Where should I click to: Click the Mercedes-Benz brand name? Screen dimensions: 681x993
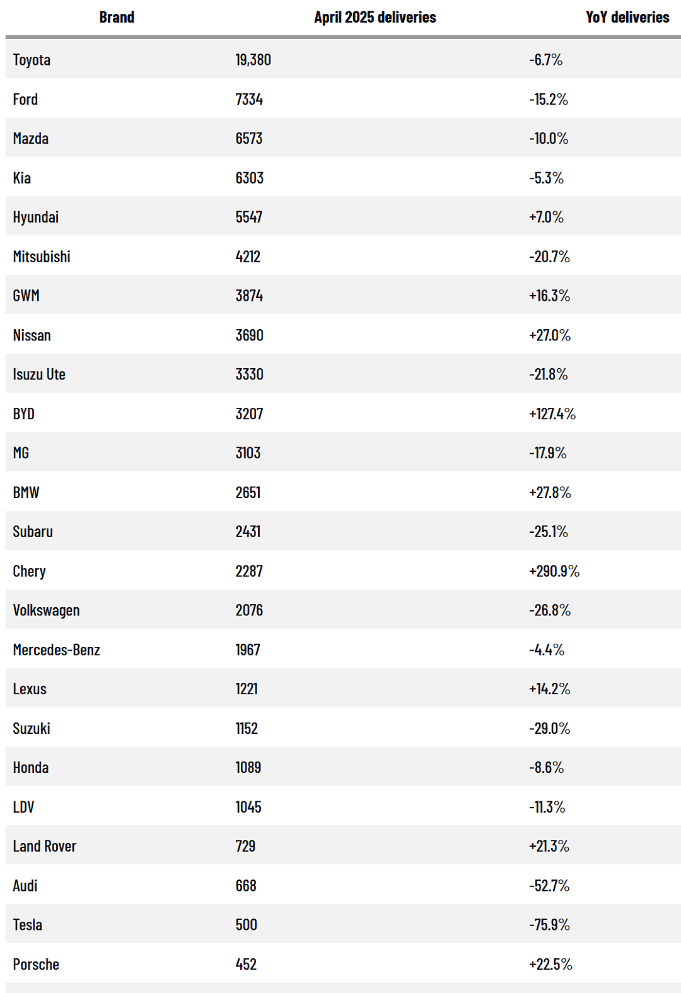57,649
